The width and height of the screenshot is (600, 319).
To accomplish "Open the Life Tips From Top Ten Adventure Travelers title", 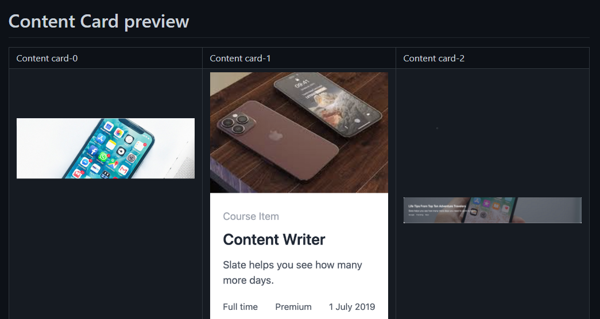I will pyautogui.click(x=437, y=206).
